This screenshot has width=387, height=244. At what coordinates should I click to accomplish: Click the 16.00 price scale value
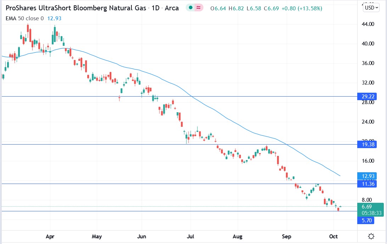pyautogui.click(x=368, y=161)
